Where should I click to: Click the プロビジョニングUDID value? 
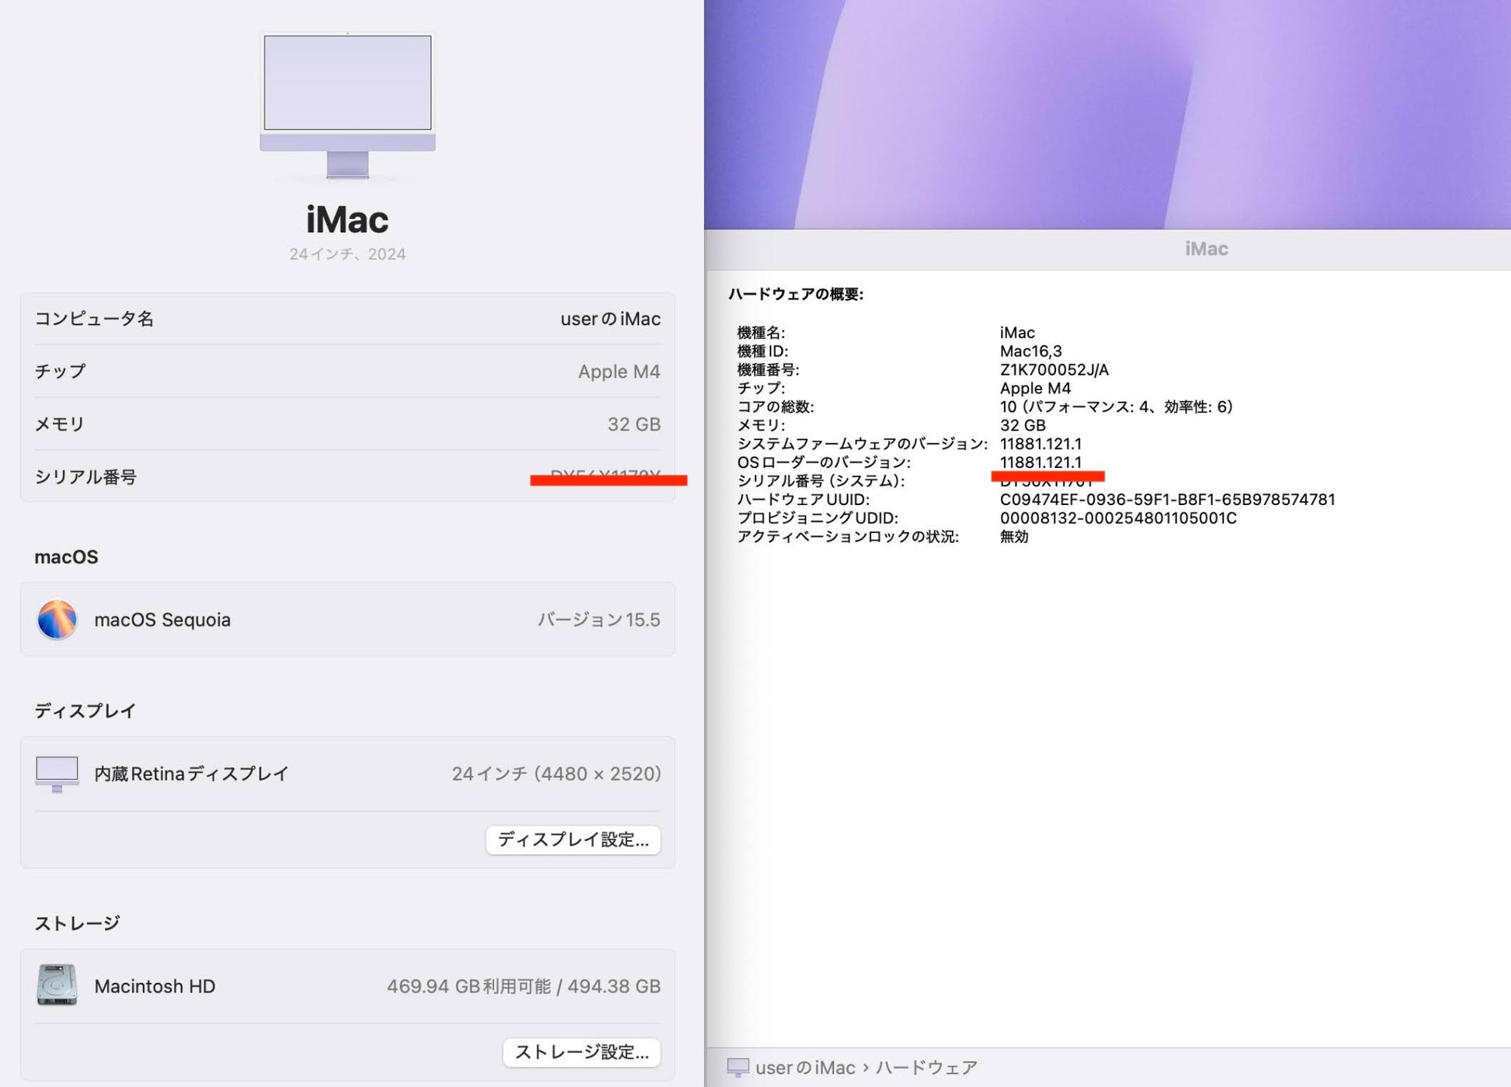[x=1118, y=518]
